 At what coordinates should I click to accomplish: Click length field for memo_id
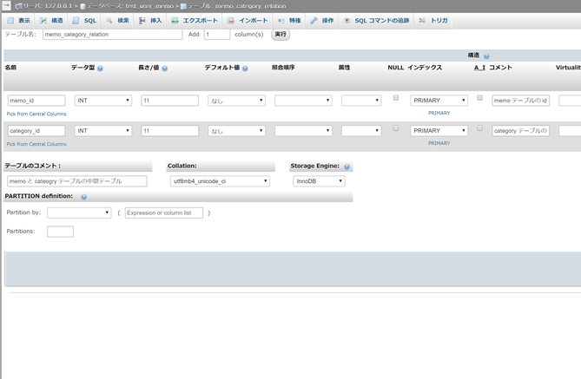(169, 101)
